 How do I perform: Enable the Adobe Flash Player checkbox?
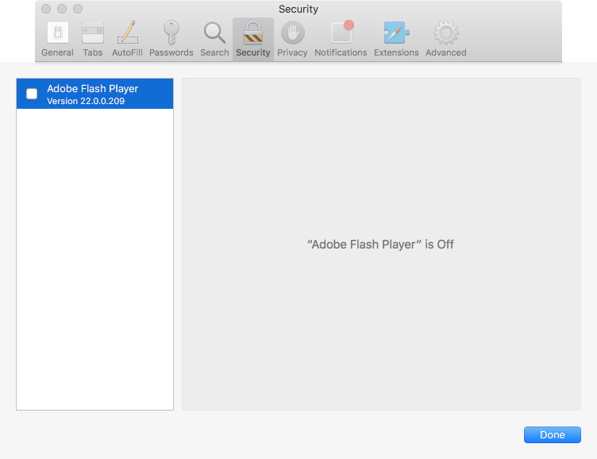click(x=32, y=94)
